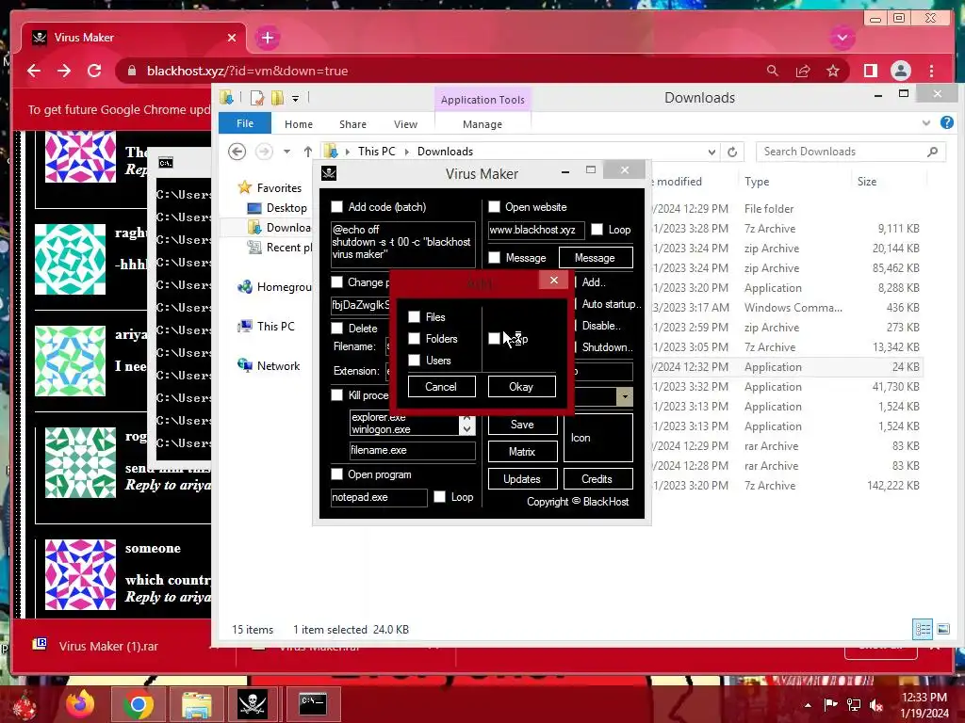Click process list scroll up arrow

tap(467, 418)
